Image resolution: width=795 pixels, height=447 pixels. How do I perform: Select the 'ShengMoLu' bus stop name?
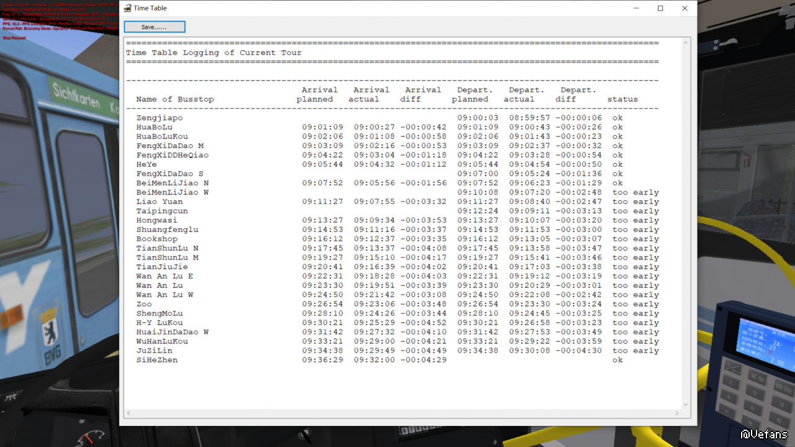point(159,313)
